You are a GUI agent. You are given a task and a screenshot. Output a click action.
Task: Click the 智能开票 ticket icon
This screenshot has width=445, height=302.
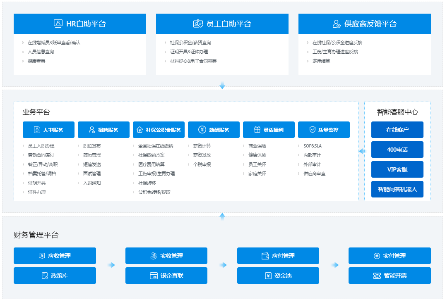click(377, 276)
